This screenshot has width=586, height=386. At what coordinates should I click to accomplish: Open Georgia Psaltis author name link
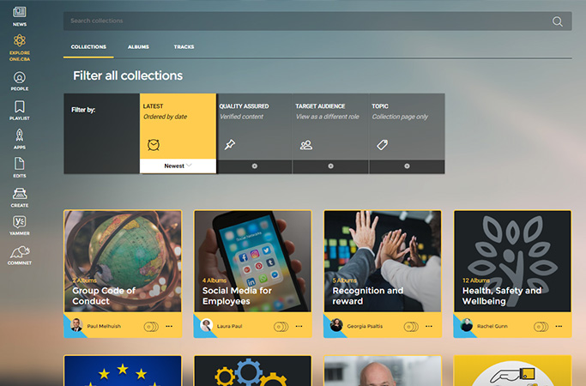point(365,326)
